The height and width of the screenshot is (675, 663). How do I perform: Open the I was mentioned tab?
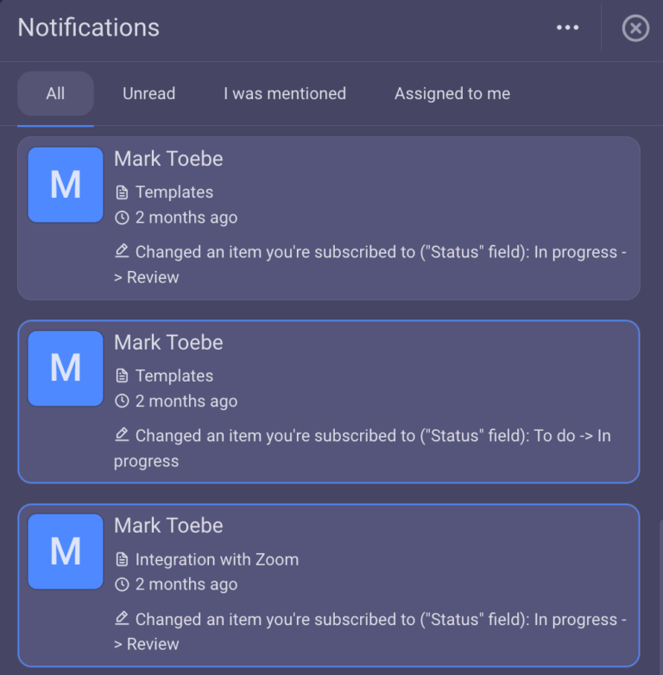(285, 93)
